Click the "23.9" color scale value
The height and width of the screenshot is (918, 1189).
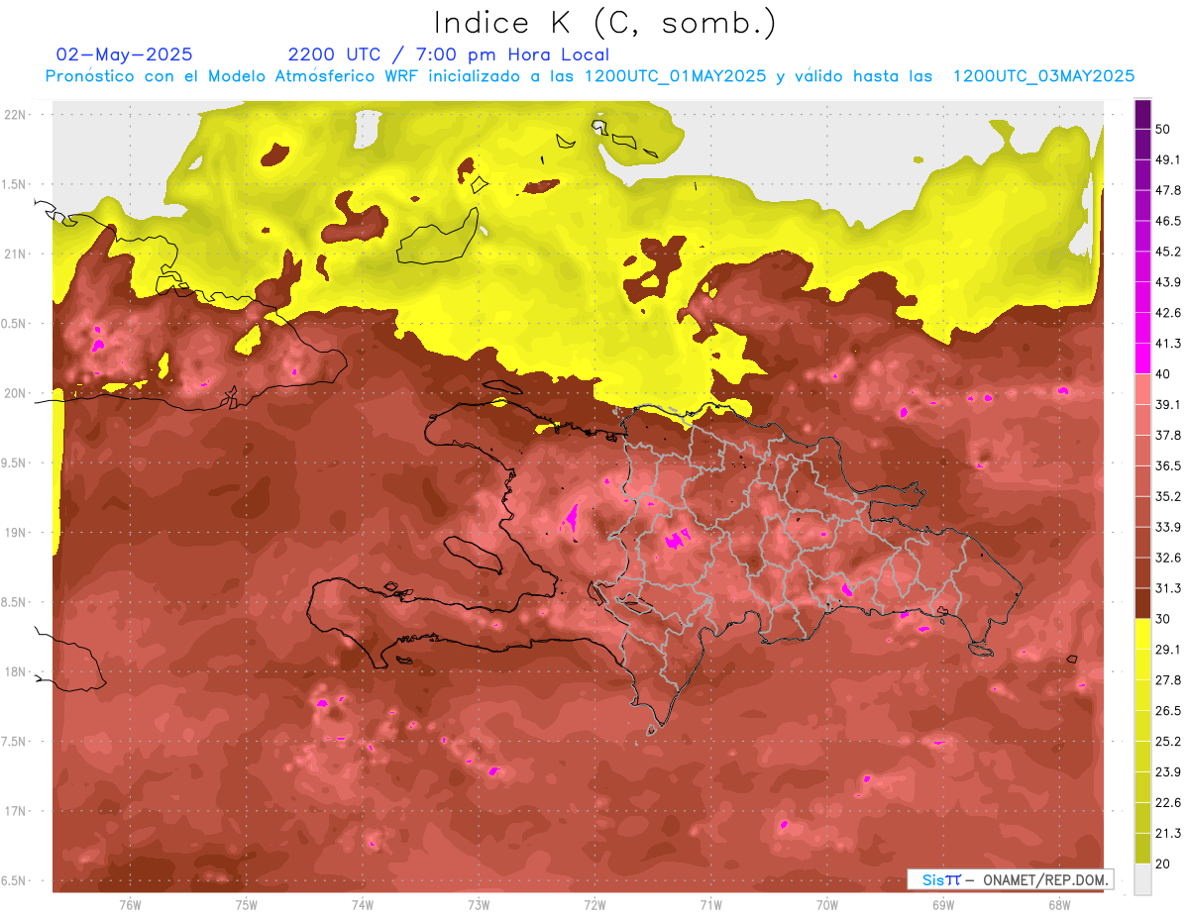pyautogui.click(x=1167, y=772)
